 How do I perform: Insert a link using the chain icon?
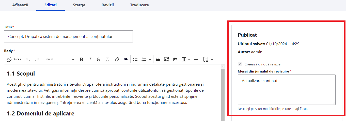pyautogui.click(x=117, y=59)
